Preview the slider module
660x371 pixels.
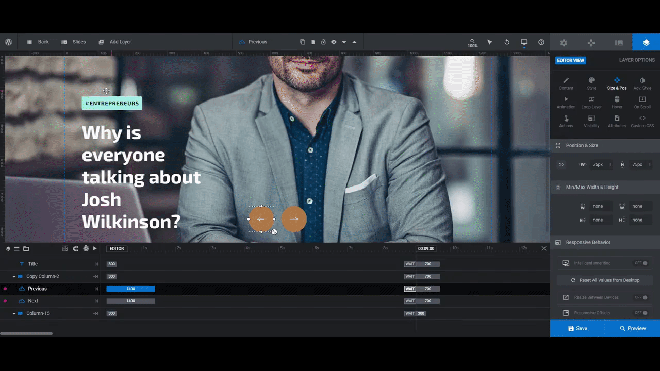tap(633, 328)
